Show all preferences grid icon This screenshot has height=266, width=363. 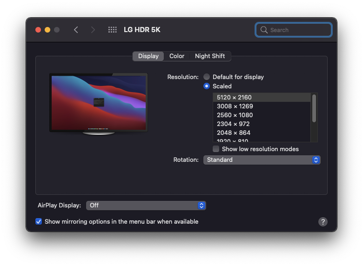pyautogui.click(x=113, y=30)
